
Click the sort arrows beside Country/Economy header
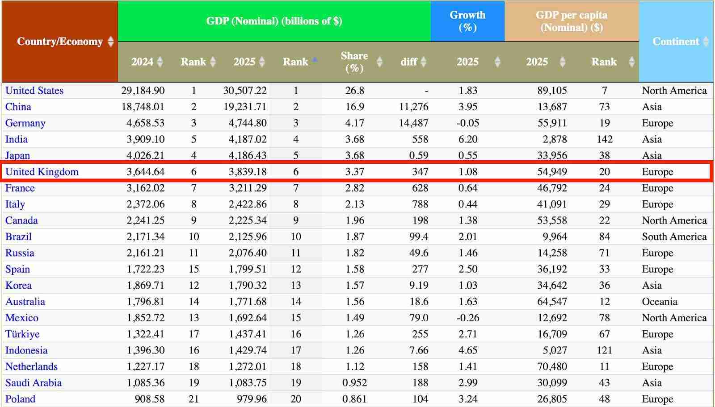pos(111,42)
